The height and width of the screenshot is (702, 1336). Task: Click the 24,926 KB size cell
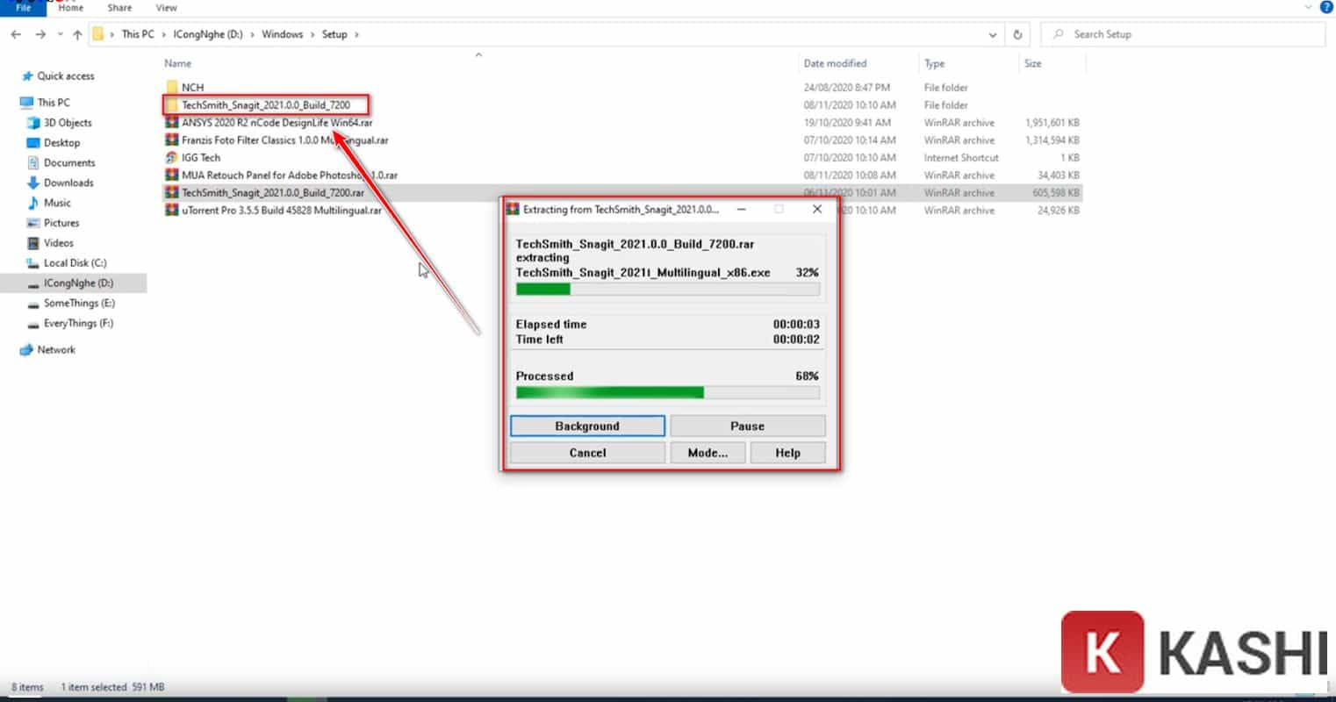[x=1059, y=210]
